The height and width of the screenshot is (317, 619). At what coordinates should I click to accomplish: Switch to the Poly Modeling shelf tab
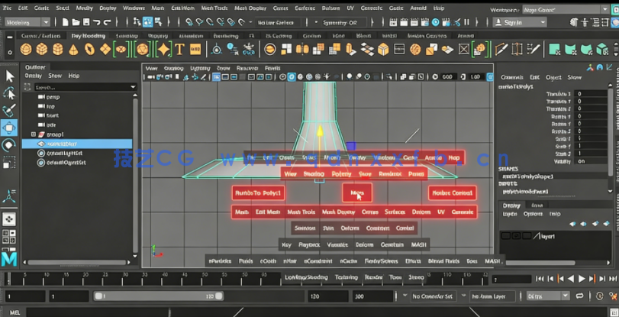[x=89, y=36]
